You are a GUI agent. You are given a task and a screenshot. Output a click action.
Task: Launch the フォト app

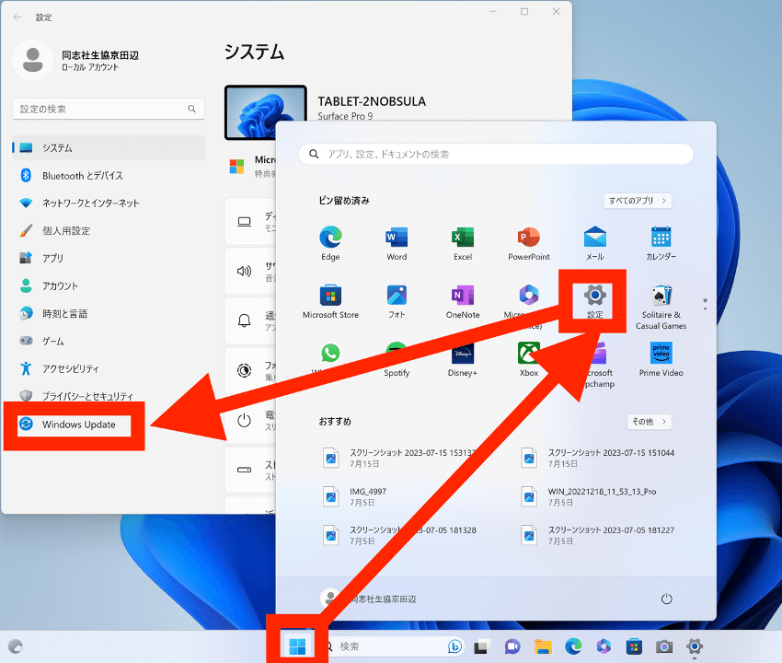tap(397, 301)
